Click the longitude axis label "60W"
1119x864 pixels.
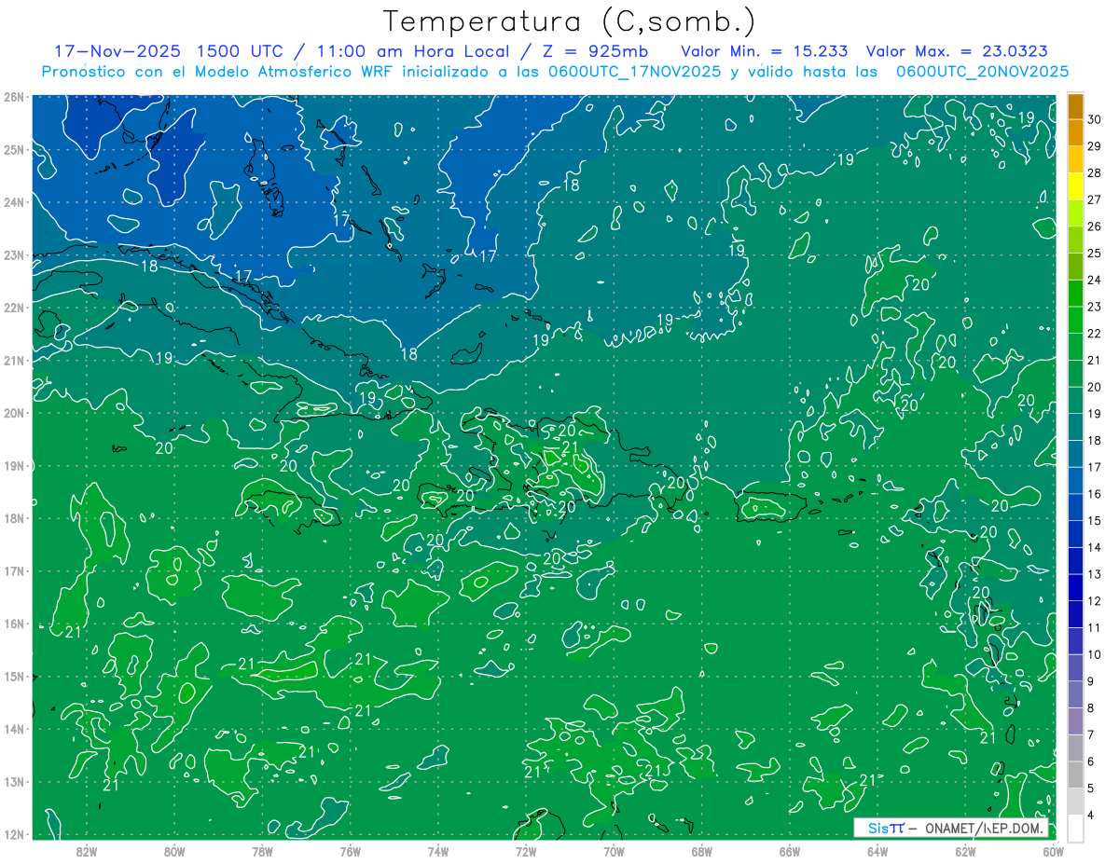coord(1054,851)
